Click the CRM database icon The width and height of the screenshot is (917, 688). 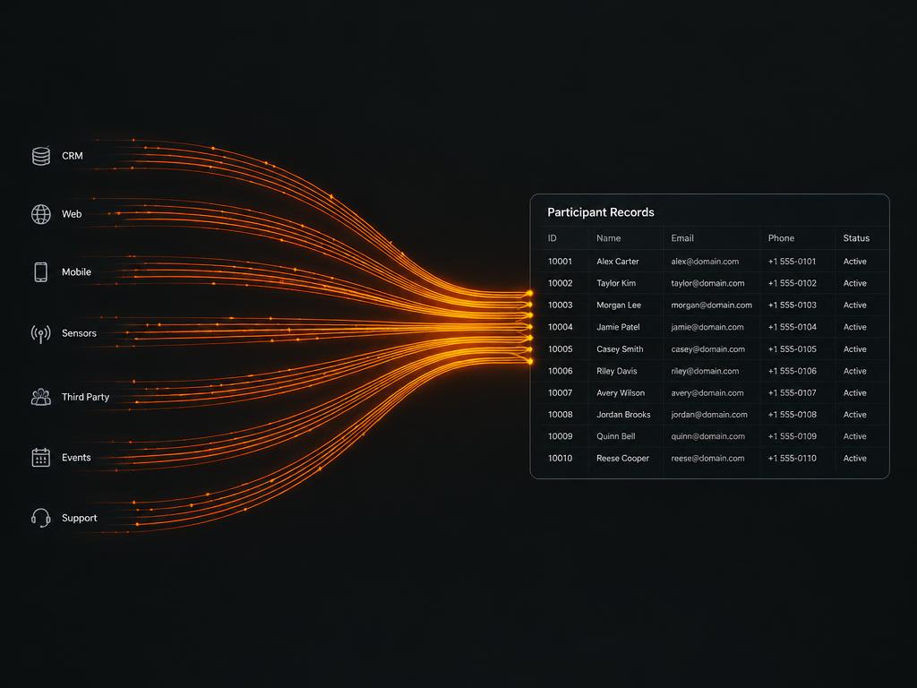tap(41, 156)
